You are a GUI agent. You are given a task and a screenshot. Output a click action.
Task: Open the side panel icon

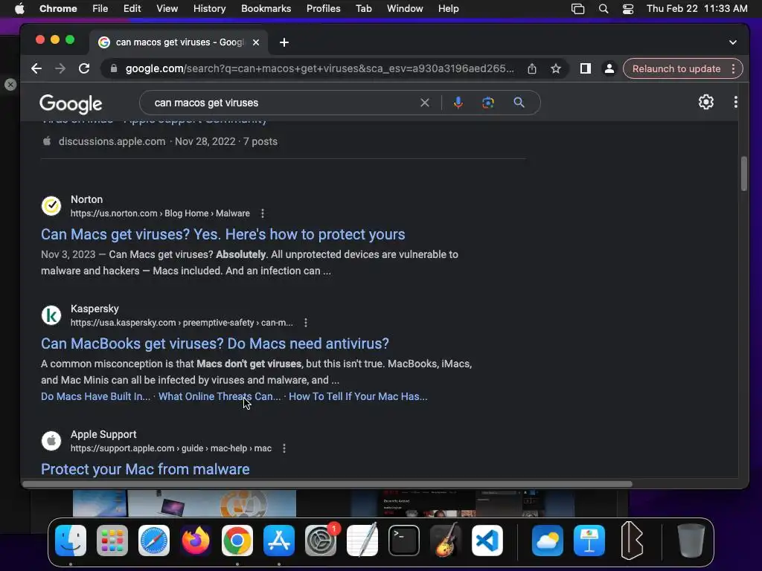click(x=586, y=68)
